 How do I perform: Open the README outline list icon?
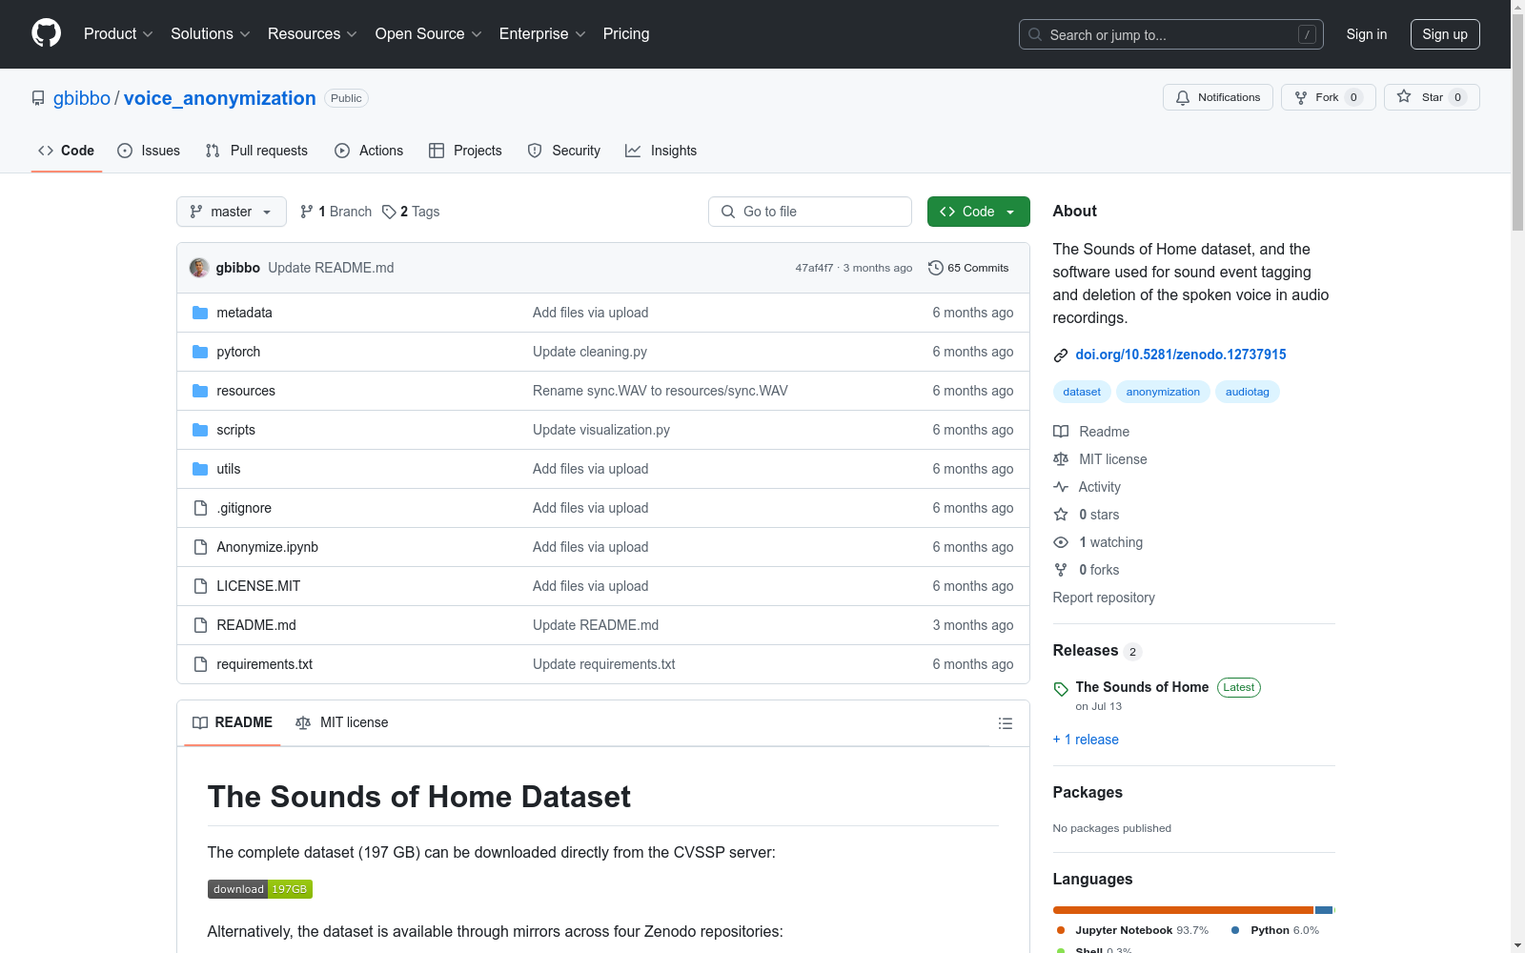(x=1005, y=723)
